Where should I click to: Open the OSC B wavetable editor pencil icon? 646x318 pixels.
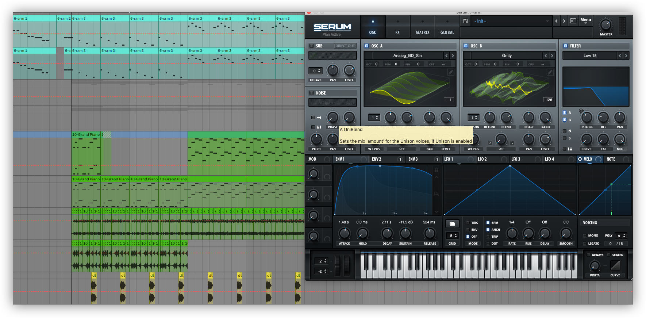click(550, 72)
